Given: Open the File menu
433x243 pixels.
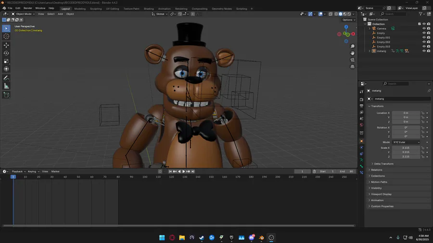Looking at the screenshot, I should (10, 8).
